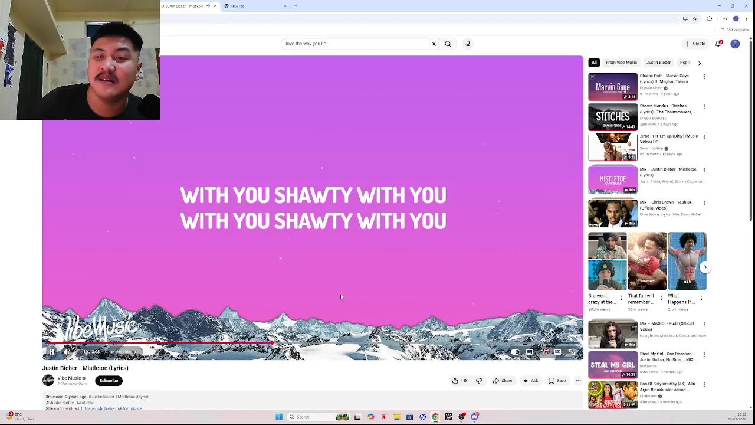Close the New Tab browser tab
The width and height of the screenshot is (755, 425).
tap(285, 6)
